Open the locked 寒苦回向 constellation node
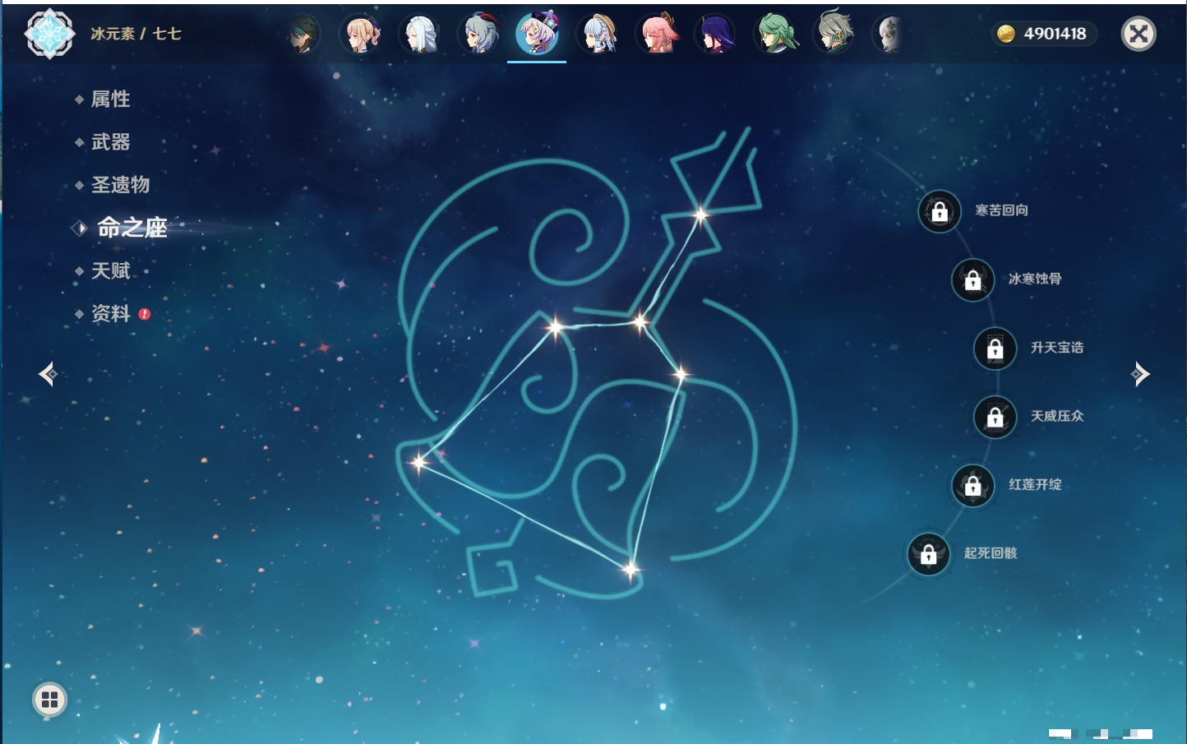 (940, 211)
